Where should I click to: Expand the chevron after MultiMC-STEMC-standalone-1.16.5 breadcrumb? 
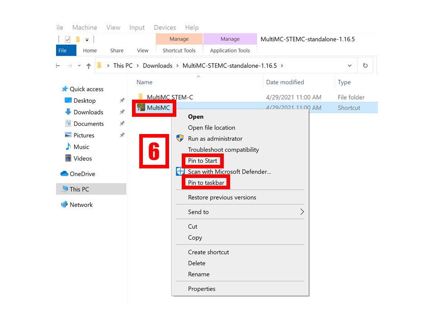282,66
